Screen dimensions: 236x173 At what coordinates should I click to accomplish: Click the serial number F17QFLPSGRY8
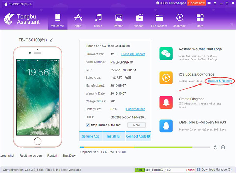click(x=122, y=62)
